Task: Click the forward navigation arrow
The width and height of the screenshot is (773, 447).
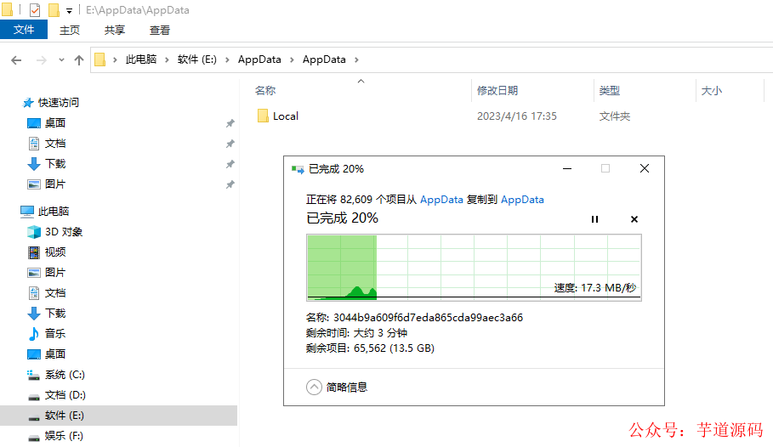Action: coord(42,60)
